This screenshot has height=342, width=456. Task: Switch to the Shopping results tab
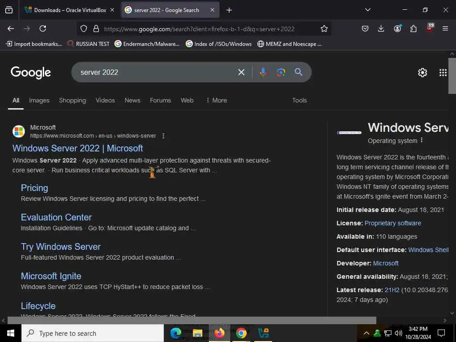tap(73, 100)
